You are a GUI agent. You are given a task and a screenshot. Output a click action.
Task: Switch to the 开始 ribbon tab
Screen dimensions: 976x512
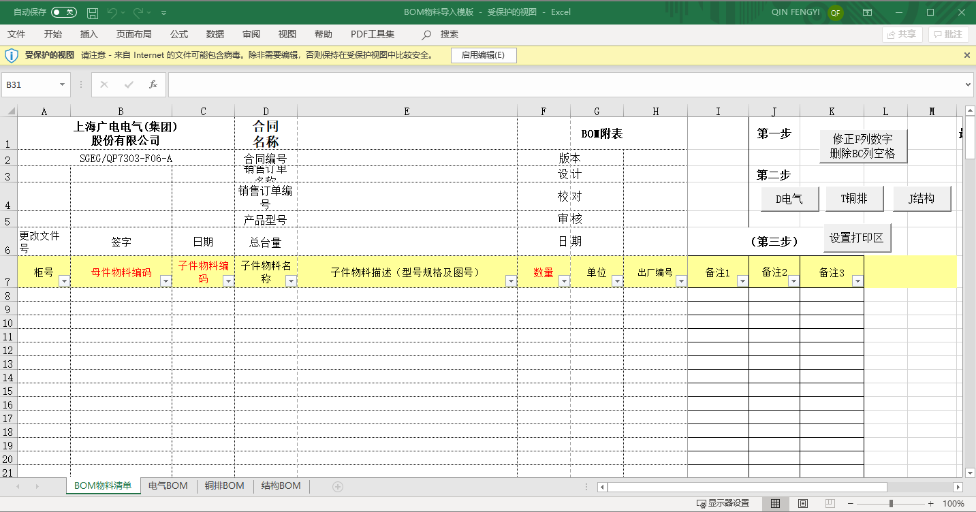click(x=52, y=34)
